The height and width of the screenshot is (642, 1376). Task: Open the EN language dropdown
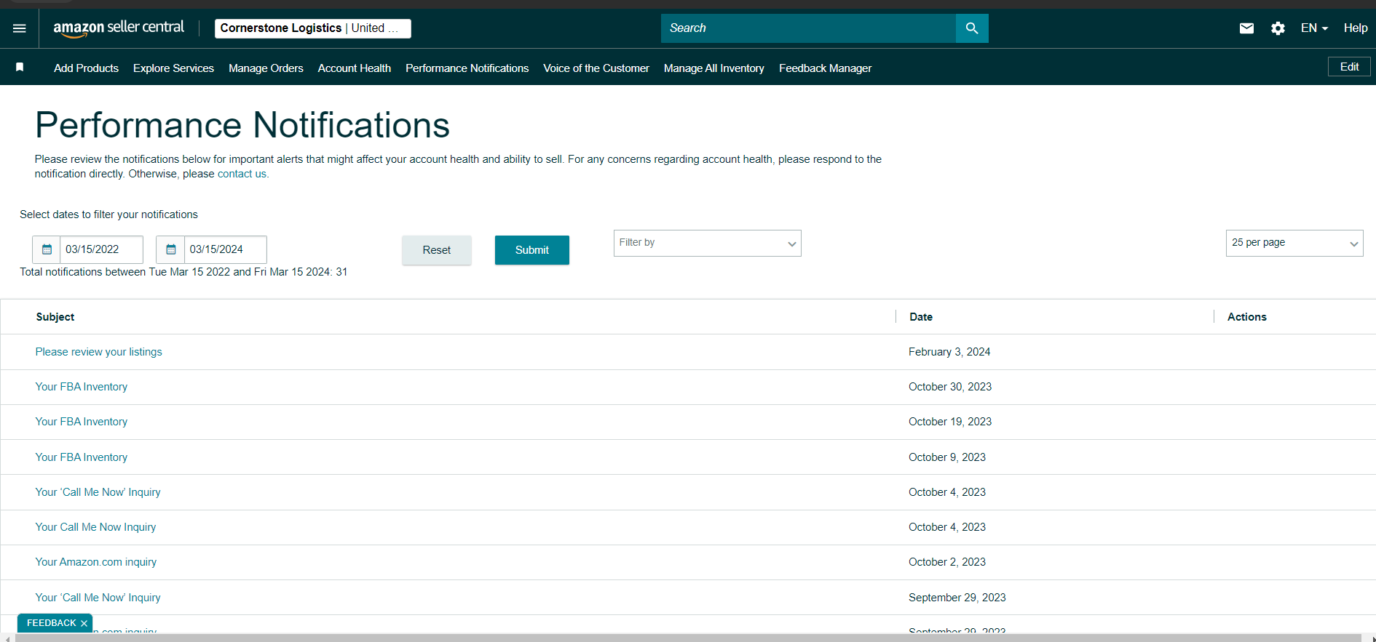tap(1314, 28)
